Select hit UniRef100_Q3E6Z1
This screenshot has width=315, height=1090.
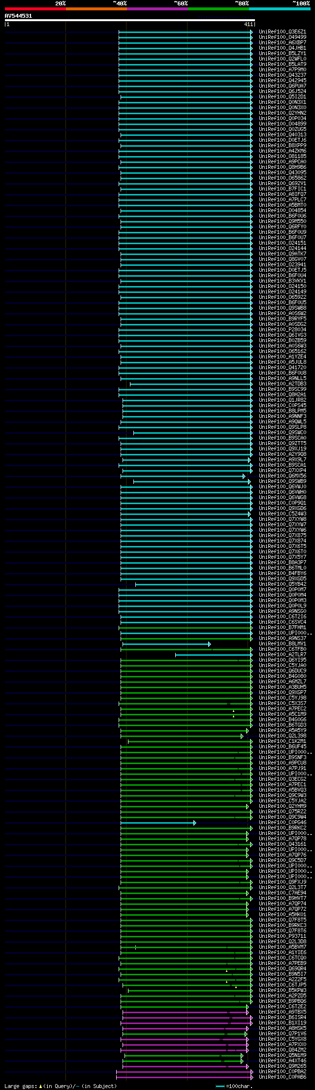(283, 32)
